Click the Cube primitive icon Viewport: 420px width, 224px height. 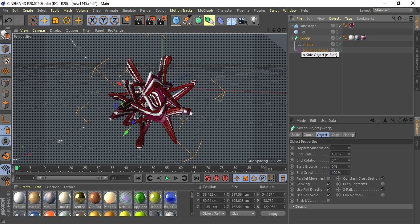pyautogui.click(x=176, y=21)
